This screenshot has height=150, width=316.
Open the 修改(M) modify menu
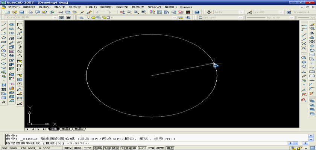[138, 7]
